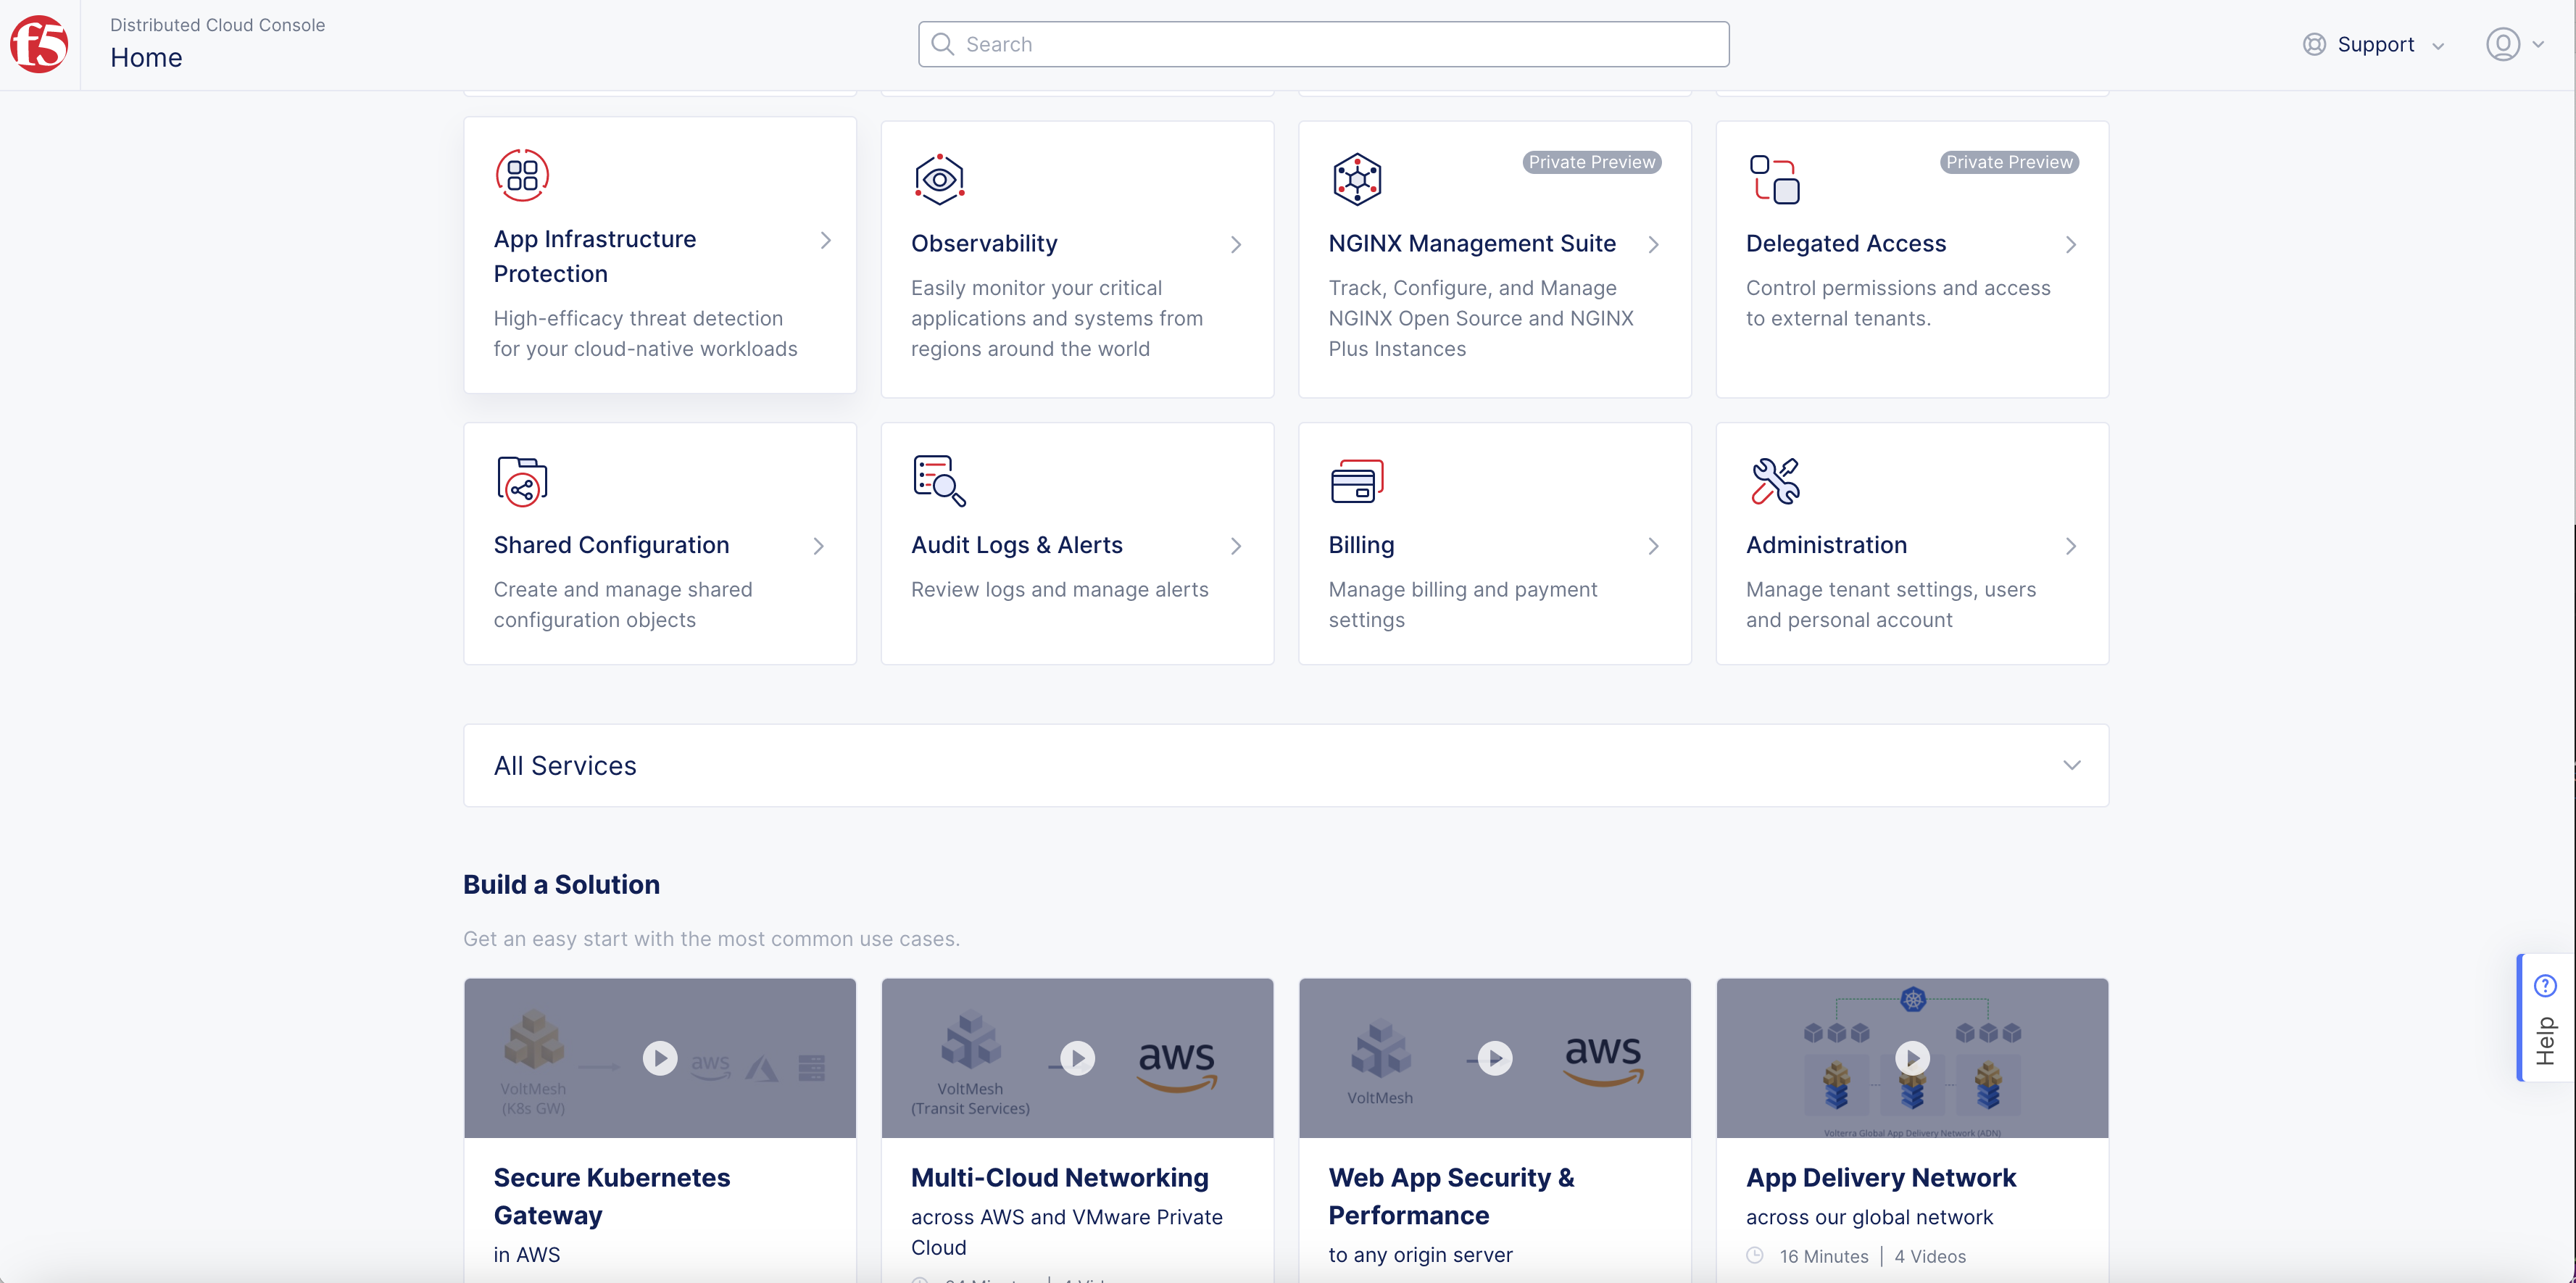
Task: Click the Billing credit card icon
Action: (1357, 481)
